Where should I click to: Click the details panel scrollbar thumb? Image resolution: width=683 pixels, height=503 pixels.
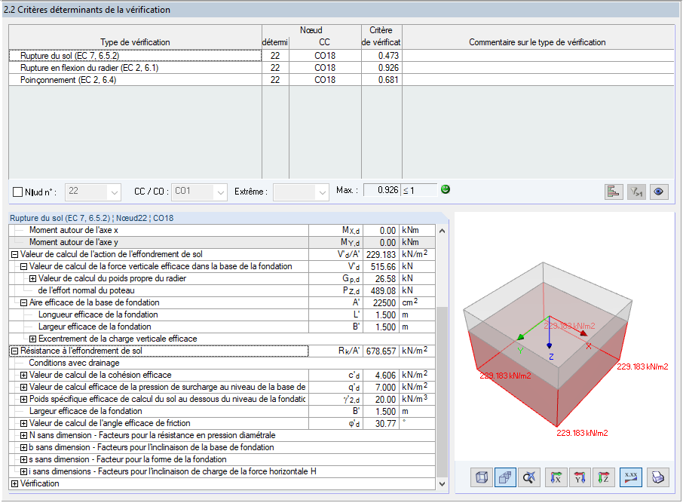(x=442, y=391)
